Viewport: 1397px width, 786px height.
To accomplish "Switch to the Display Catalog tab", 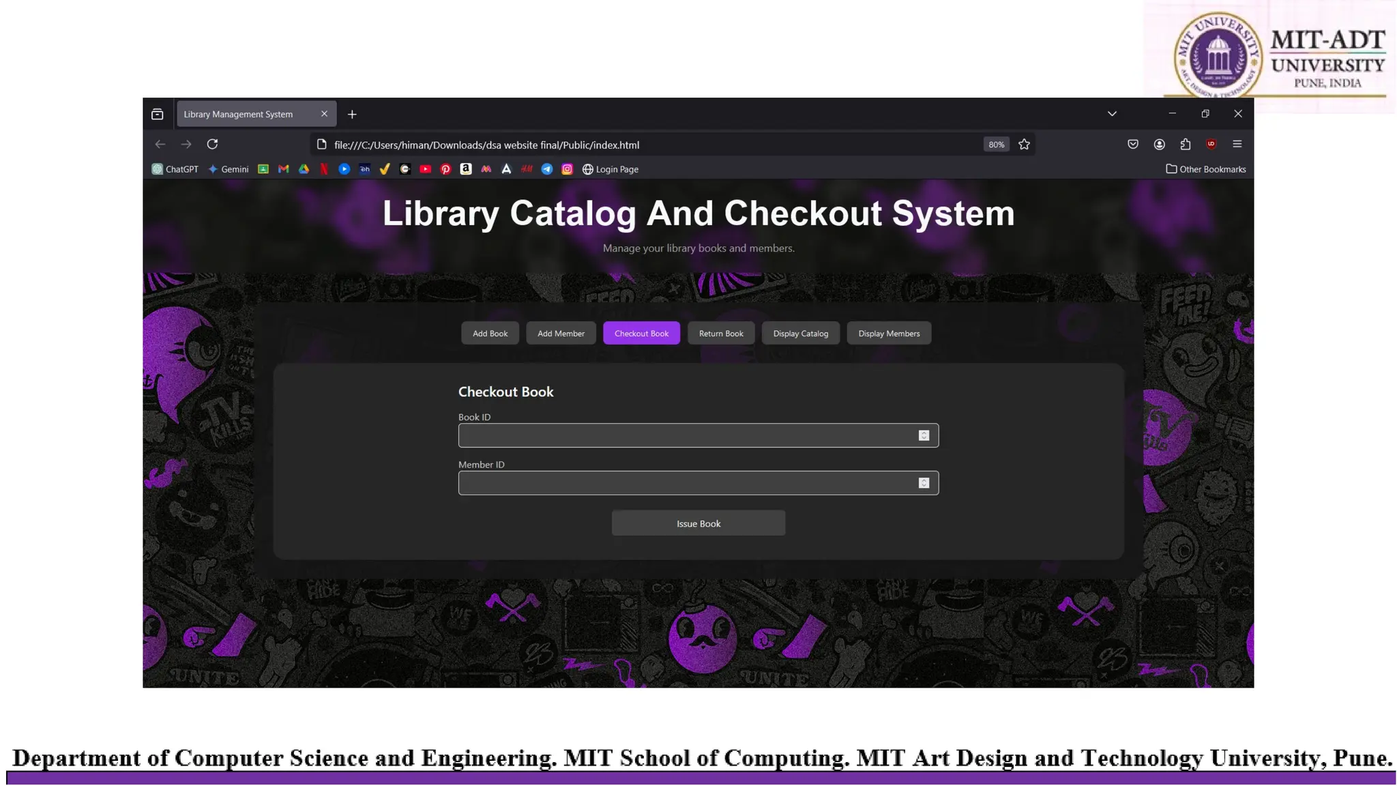I will 800,334.
